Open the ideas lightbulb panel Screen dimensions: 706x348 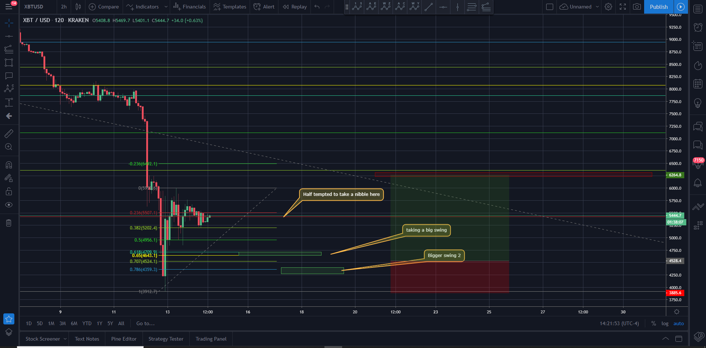(x=698, y=103)
